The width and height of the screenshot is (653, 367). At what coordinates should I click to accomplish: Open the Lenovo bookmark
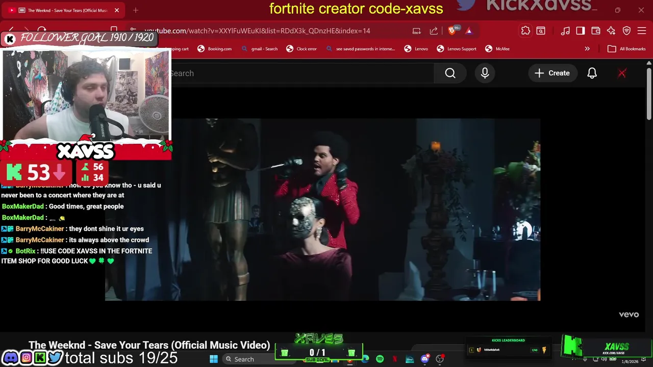click(416, 49)
